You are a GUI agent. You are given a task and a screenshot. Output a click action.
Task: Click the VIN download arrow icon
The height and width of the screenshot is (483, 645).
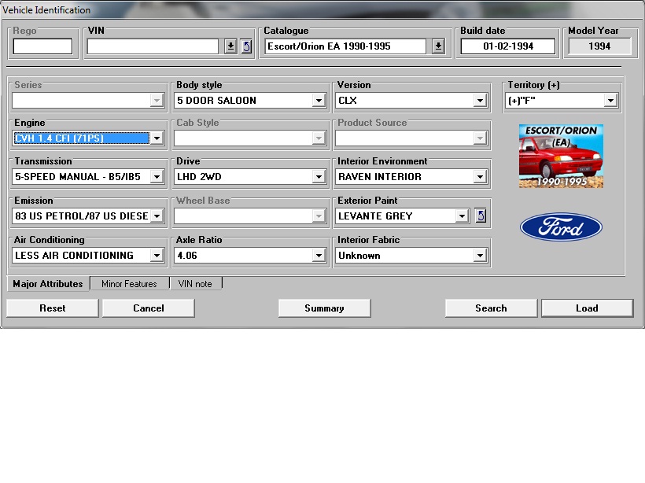(x=230, y=46)
